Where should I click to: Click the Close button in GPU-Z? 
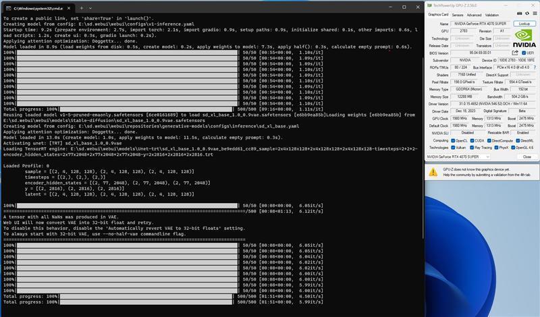coord(526,156)
